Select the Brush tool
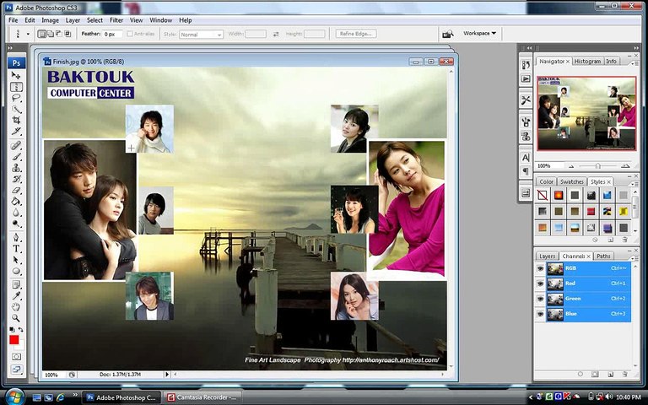The height and width of the screenshot is (405, 648). pos(16,157)
